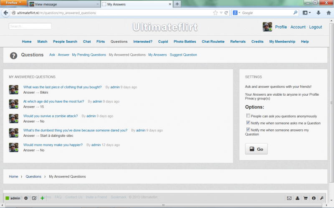This screenshot has width=334, height=208.
Task: Open admin bar settings gear icon
Action: [26, 198]
